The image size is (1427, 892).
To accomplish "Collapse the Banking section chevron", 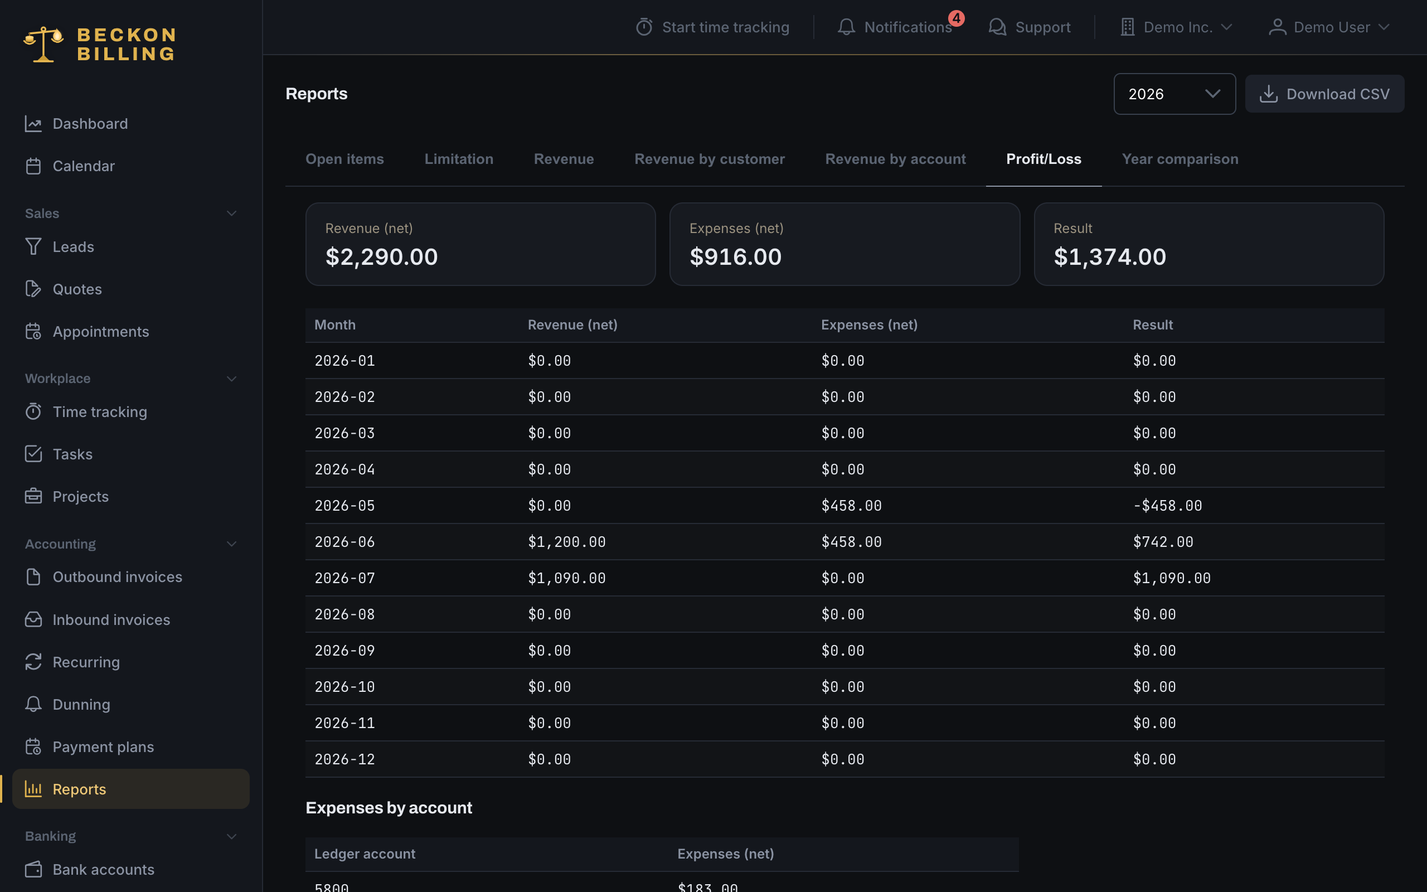I will tap(232, 837).
